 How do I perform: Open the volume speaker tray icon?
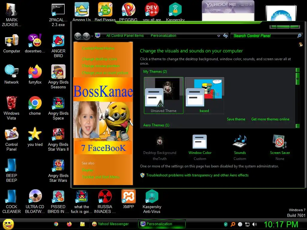[255, 224]
